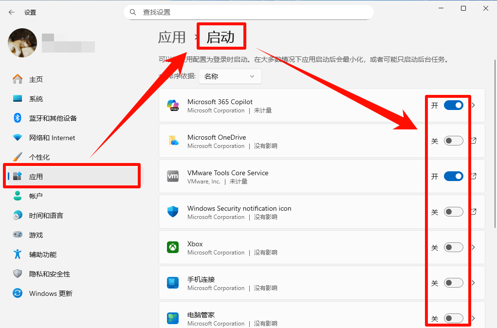Image resolution: width=497 pixels, height=328 pixels.
Task: Expand Xbox startup details chevron
Action: 473,247
